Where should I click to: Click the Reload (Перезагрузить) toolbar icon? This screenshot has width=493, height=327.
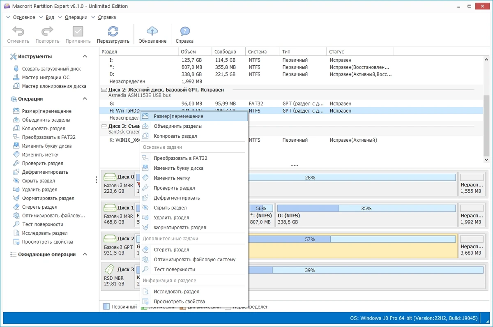tap(113, 32)
